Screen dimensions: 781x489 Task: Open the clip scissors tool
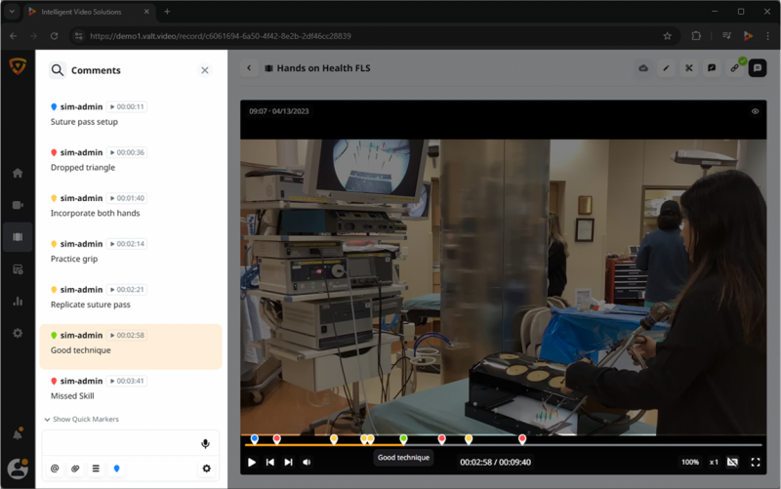click(689, 68)
